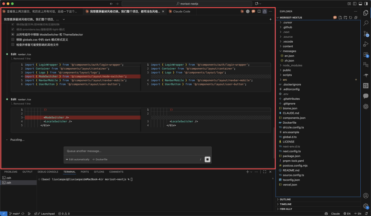Image resolution: width=371 pixels, height=216 pixels.
Task: Click New File icon in Explorer header
Action: [340, 18]
